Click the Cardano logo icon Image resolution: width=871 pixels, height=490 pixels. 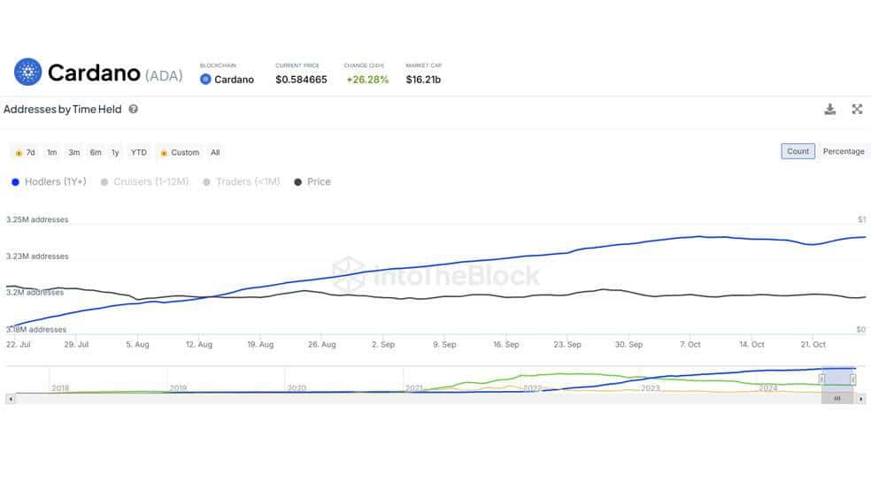click(x=27, y=72)
